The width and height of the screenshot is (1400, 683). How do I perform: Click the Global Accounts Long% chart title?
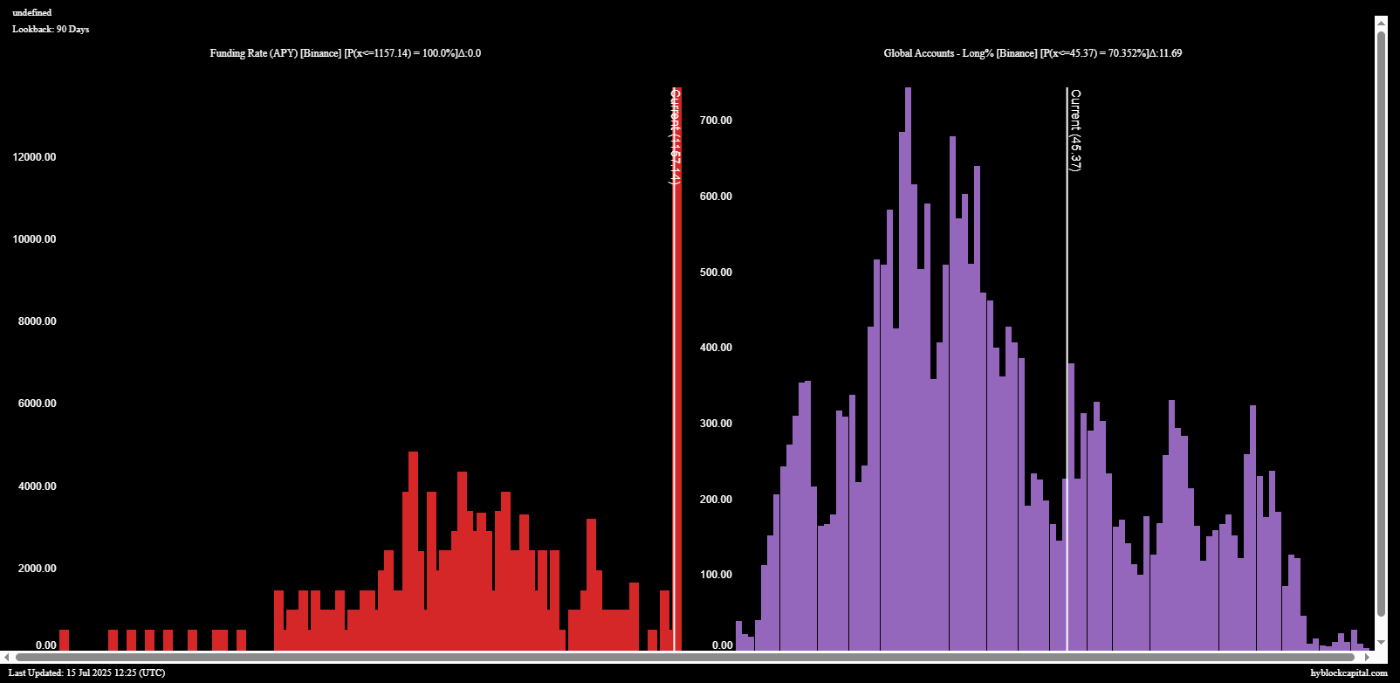tap(1033, 53)
